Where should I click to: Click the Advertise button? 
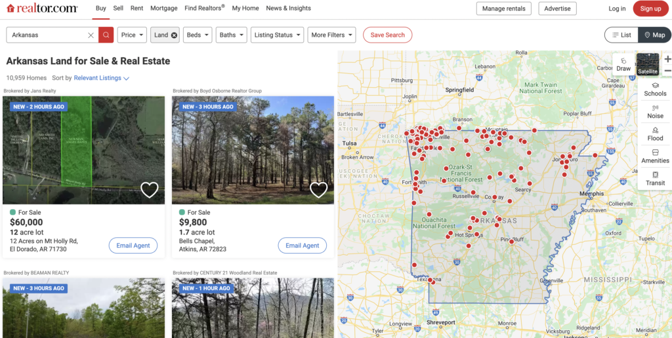558,9
